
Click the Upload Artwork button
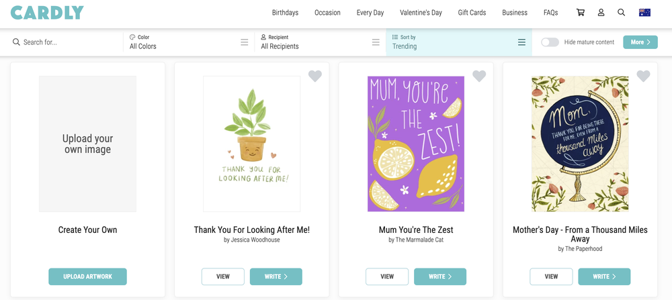[87, 277]
